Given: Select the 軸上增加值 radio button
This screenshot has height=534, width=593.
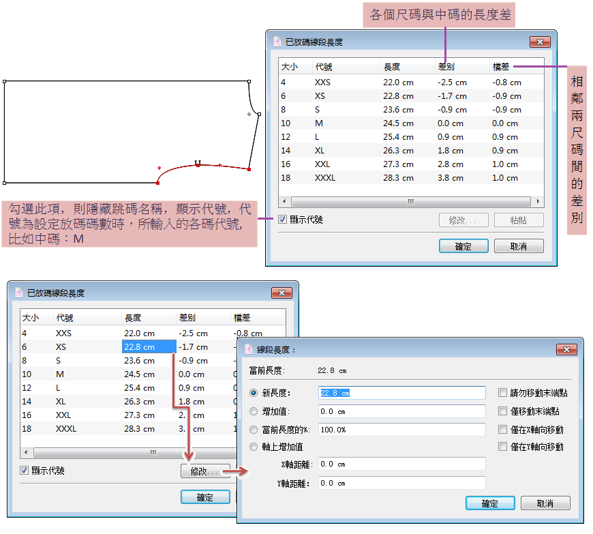Looking at the screenshot, I should click(x=254, y=447).
